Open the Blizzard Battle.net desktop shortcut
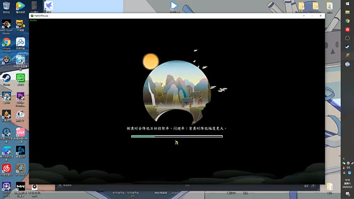The height and width of the screenshot is (199, 354). (20, 152)
